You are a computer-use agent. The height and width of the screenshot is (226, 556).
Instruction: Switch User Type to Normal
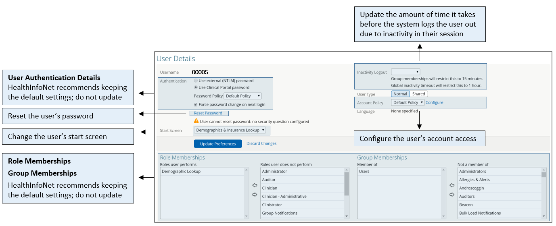point(400,94)
